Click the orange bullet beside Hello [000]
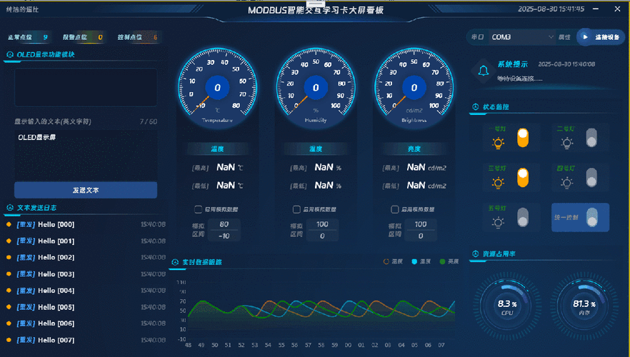 tap(9, 224)
